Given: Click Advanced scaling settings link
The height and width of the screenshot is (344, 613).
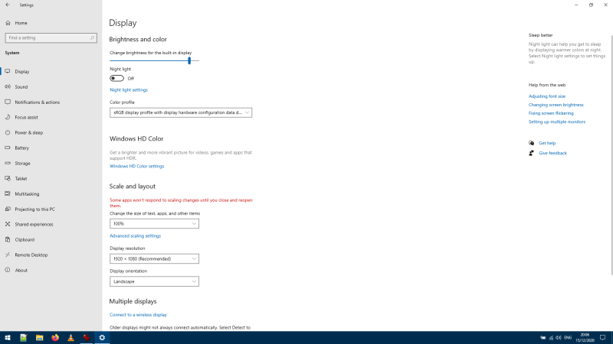Looking at the screenshot, I should [x=135, y=236].
